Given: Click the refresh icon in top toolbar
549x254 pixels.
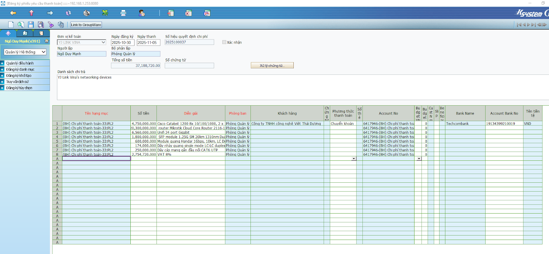Looking at the screenshot, I should tap(68, 13).
